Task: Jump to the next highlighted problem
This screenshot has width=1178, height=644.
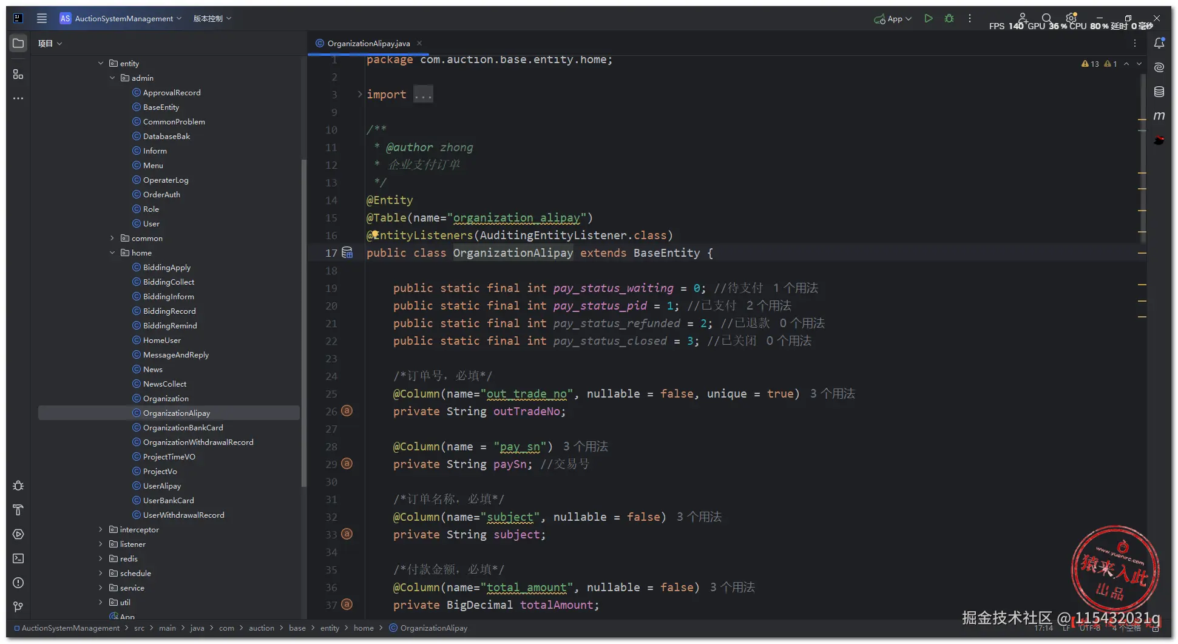Action: (1139, 64)
